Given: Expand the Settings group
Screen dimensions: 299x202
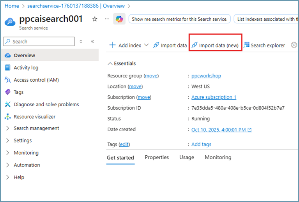Looking at the screenshot, I should tap(8, 141).
